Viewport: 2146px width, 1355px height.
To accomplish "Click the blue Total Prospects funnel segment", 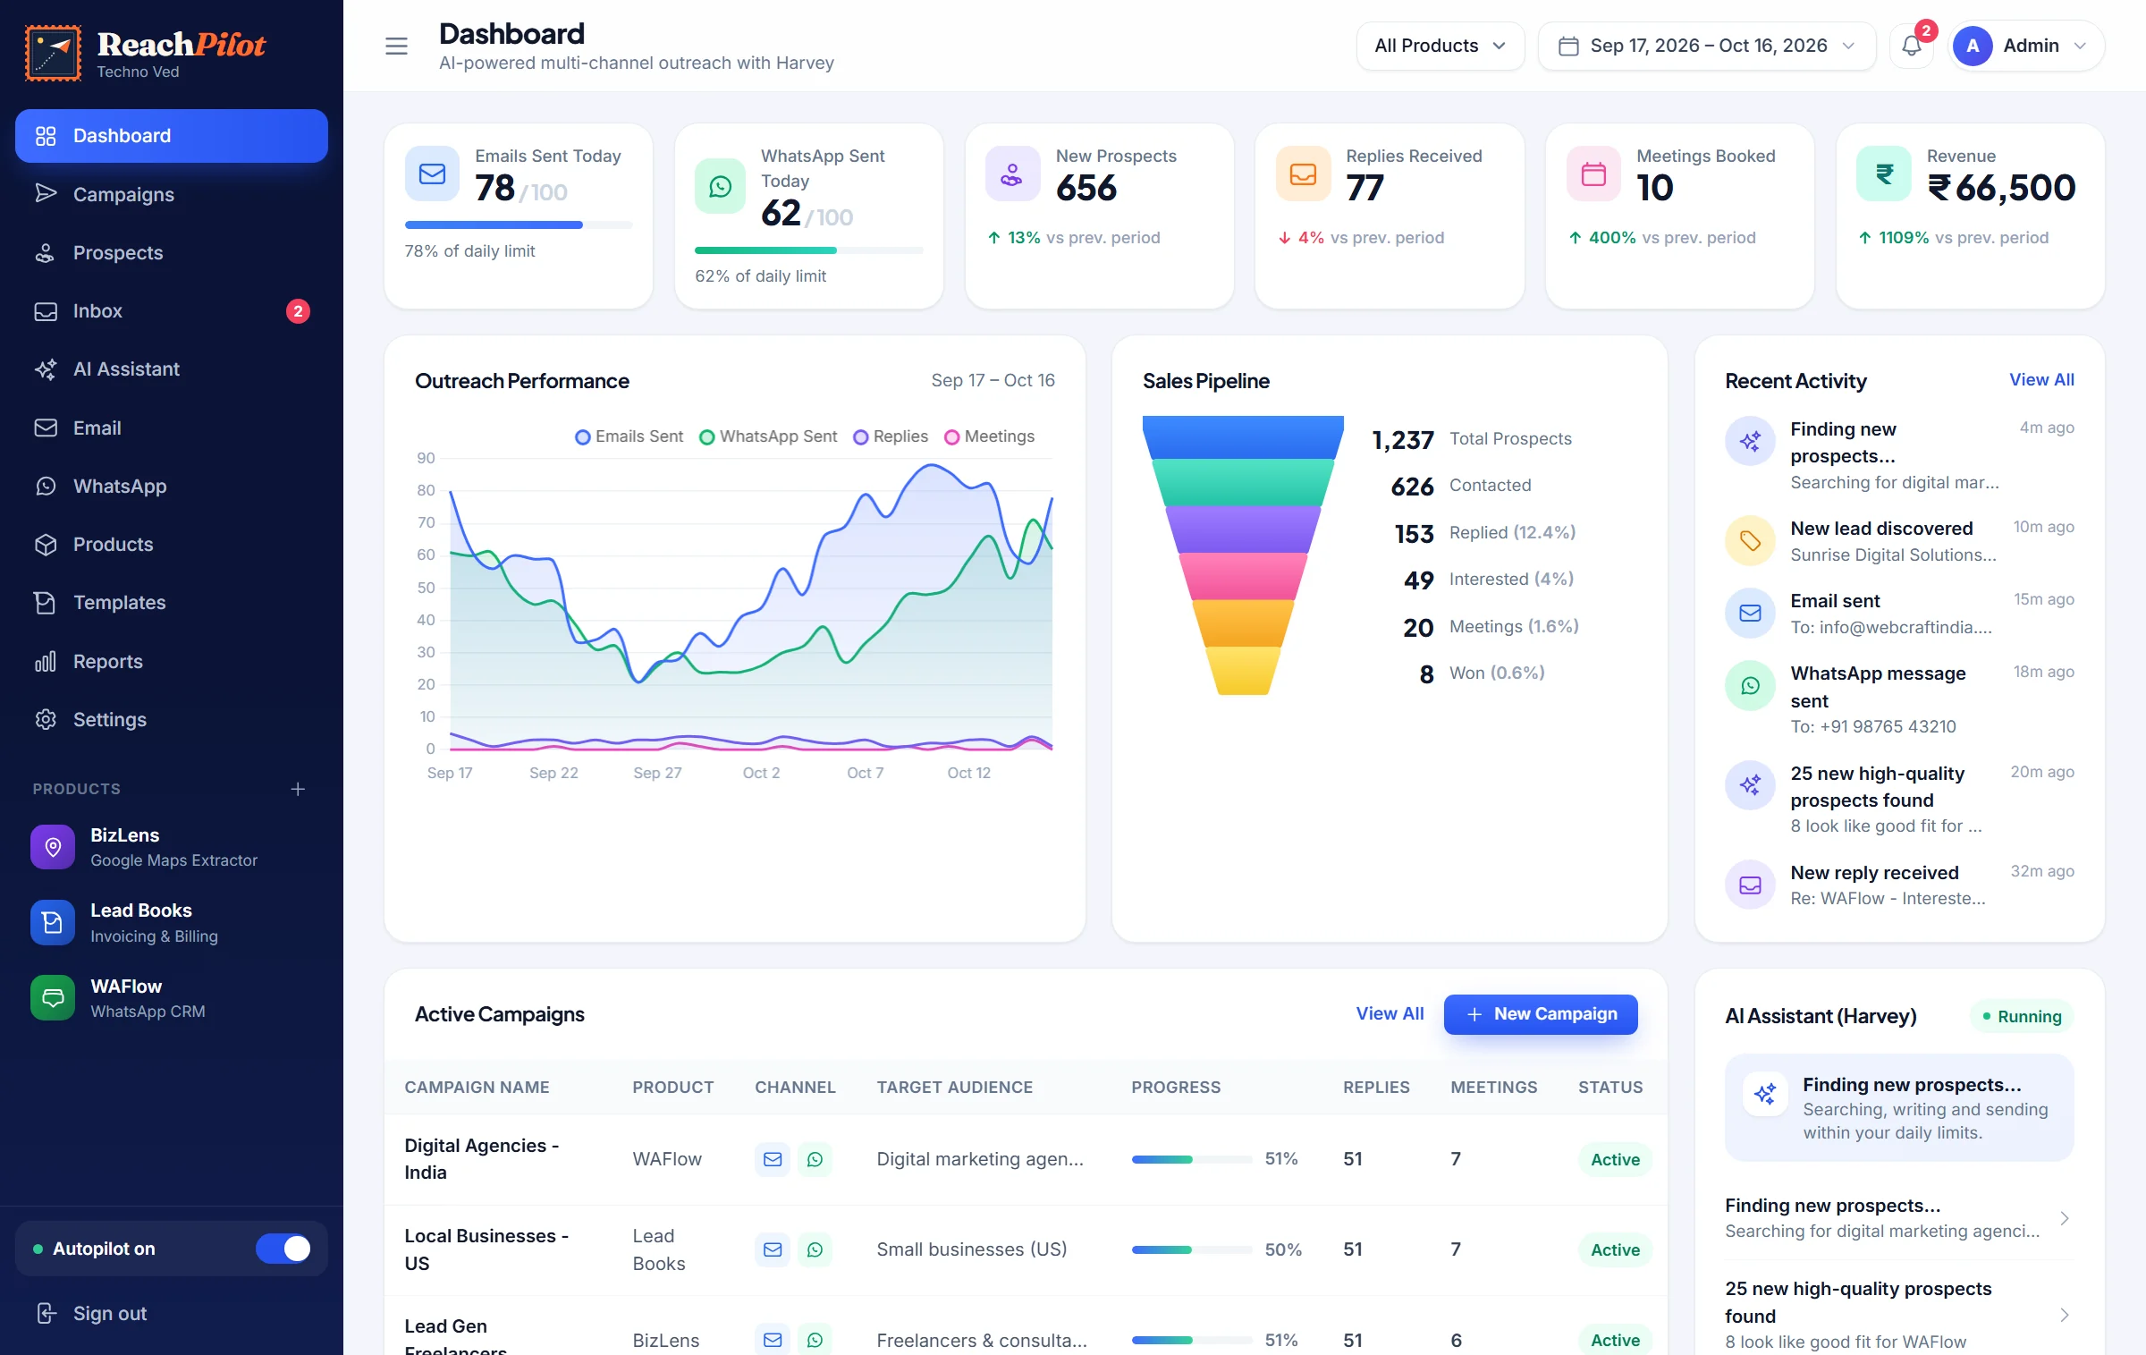I will 1243,437.
